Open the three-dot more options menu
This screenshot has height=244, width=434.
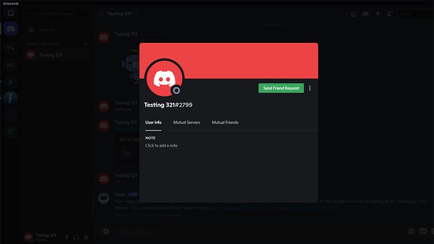(310, 88)
